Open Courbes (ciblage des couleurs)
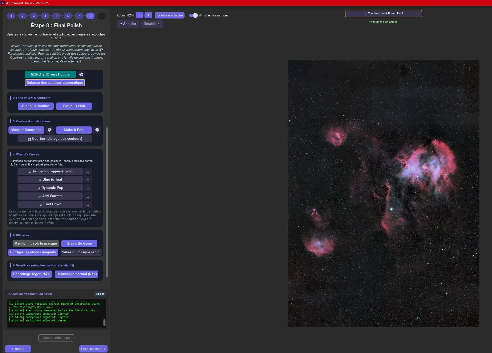Viewport: 492px width, 353px height. click(55, 139)
